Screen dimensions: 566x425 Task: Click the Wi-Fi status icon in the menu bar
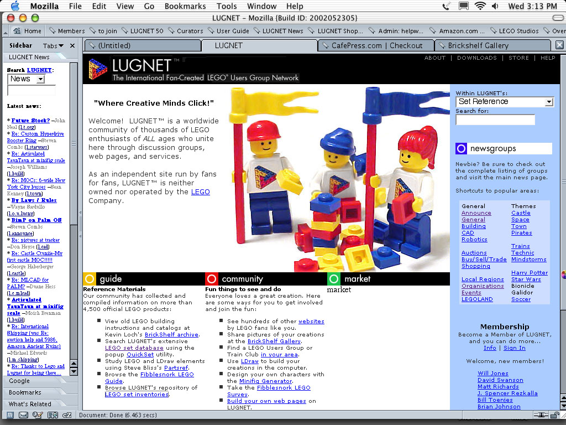click(480, 6)
